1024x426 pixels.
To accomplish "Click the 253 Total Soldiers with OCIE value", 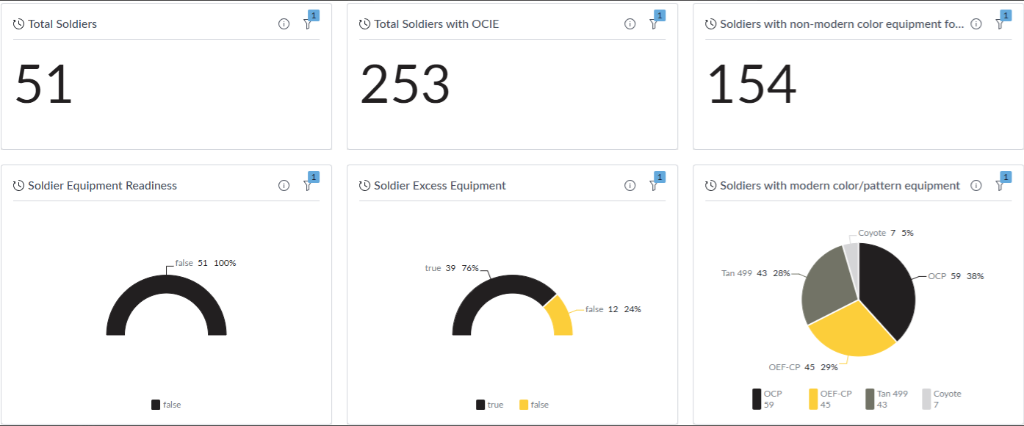I will pos(405,84).
